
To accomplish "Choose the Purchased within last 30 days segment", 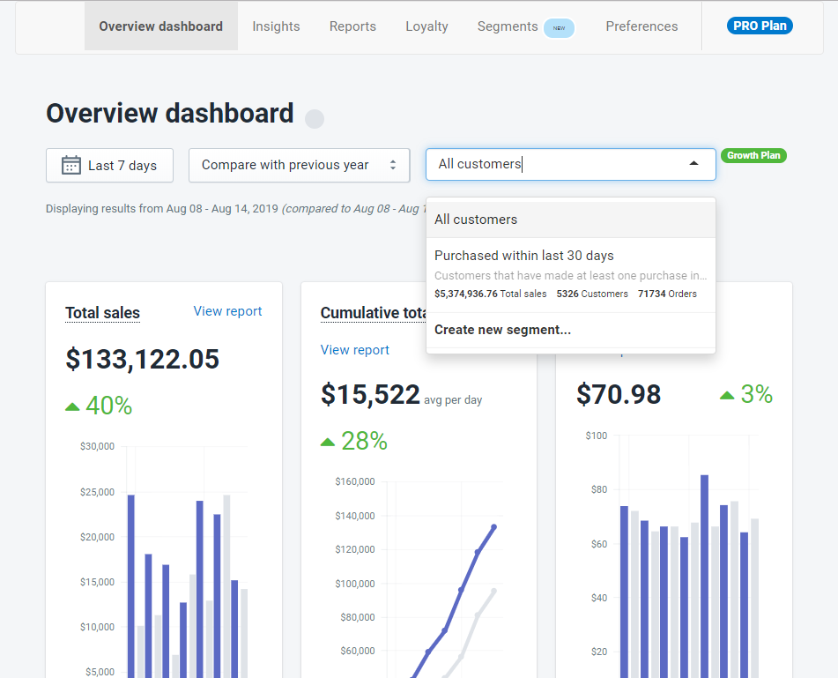I will tap(571, 275).
